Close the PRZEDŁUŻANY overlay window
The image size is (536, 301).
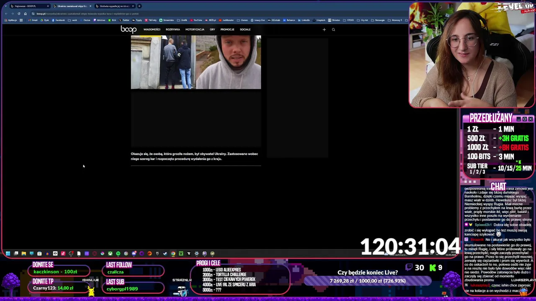(x=531, y=119)
